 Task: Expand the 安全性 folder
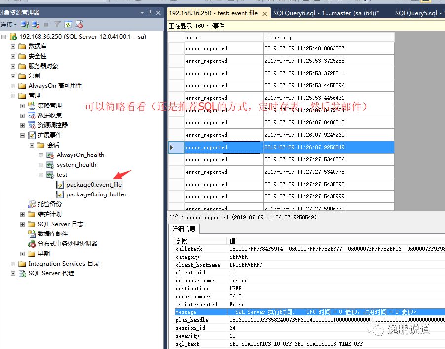[13, 56]
